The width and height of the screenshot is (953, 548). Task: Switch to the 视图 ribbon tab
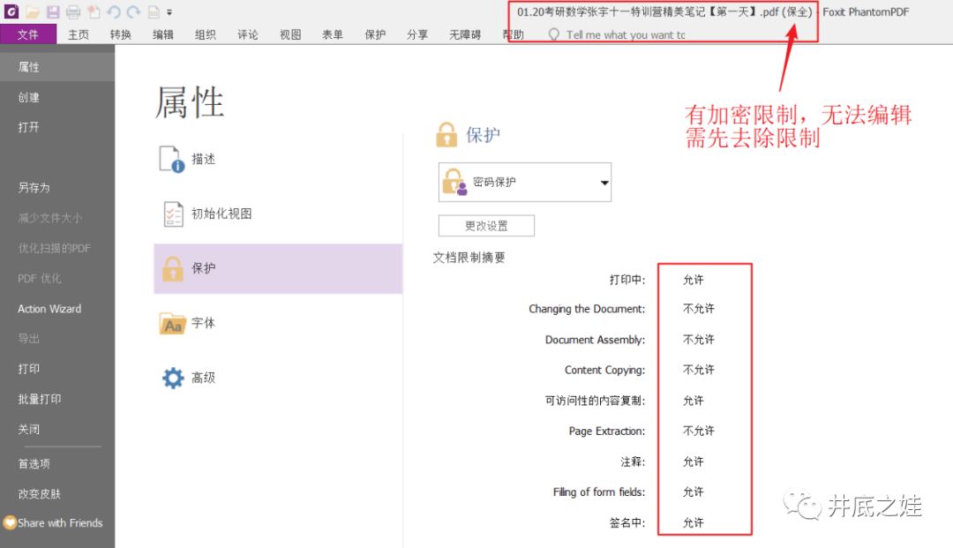[290, 34]
